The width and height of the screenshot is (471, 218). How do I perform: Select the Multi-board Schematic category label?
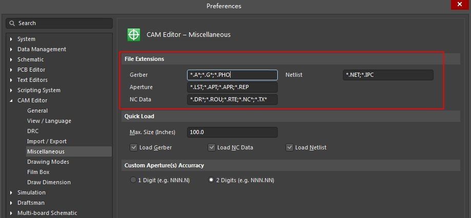47,213
